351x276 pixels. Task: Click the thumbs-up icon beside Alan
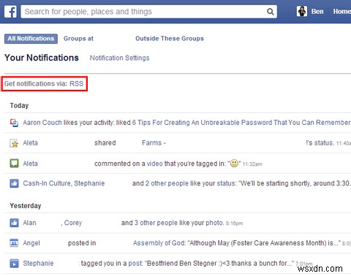tap(14, 223)
